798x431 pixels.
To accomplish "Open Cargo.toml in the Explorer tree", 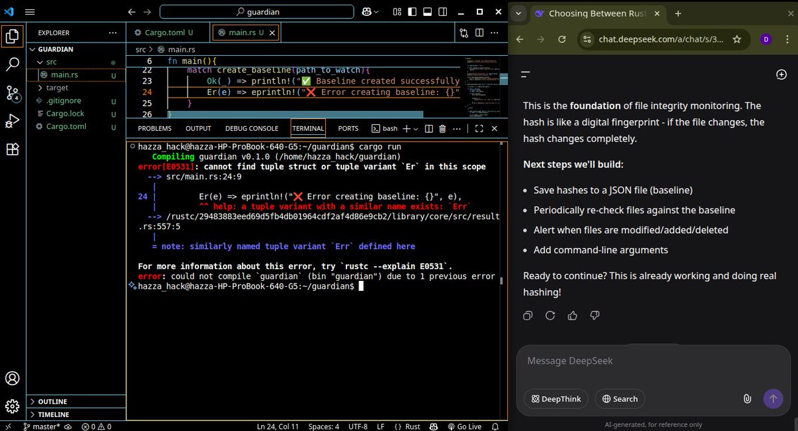I will click(x=76, y=126).
